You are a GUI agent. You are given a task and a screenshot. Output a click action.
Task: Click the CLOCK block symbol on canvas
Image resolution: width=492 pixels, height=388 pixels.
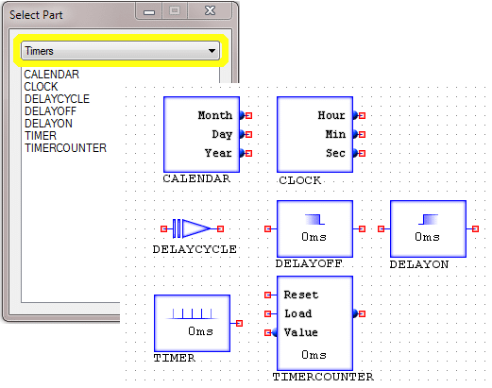(314, 134)
